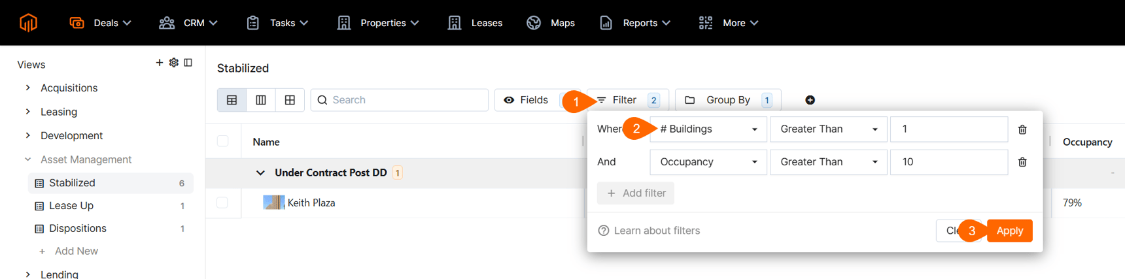
Task: Check the Keith Plaza row checkbox
Action: coord(223,203)
